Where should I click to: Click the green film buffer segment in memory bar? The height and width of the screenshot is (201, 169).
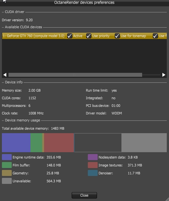tap(36, 143)
